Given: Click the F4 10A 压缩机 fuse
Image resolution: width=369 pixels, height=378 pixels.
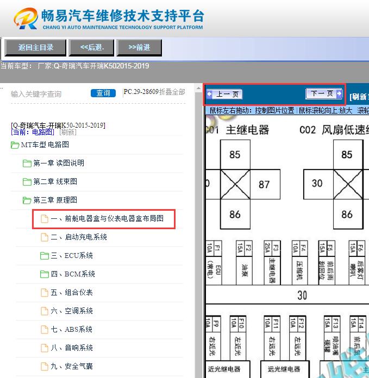Looking at the screenshot, I should click(299, 262).
